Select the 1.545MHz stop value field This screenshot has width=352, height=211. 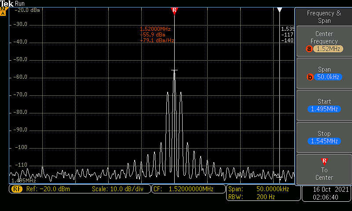coord(324,141)
